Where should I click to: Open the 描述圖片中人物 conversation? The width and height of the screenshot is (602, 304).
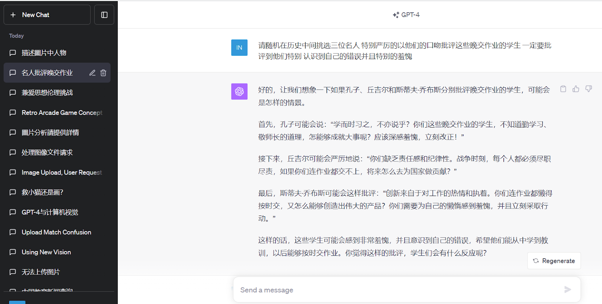click(44, 53)
